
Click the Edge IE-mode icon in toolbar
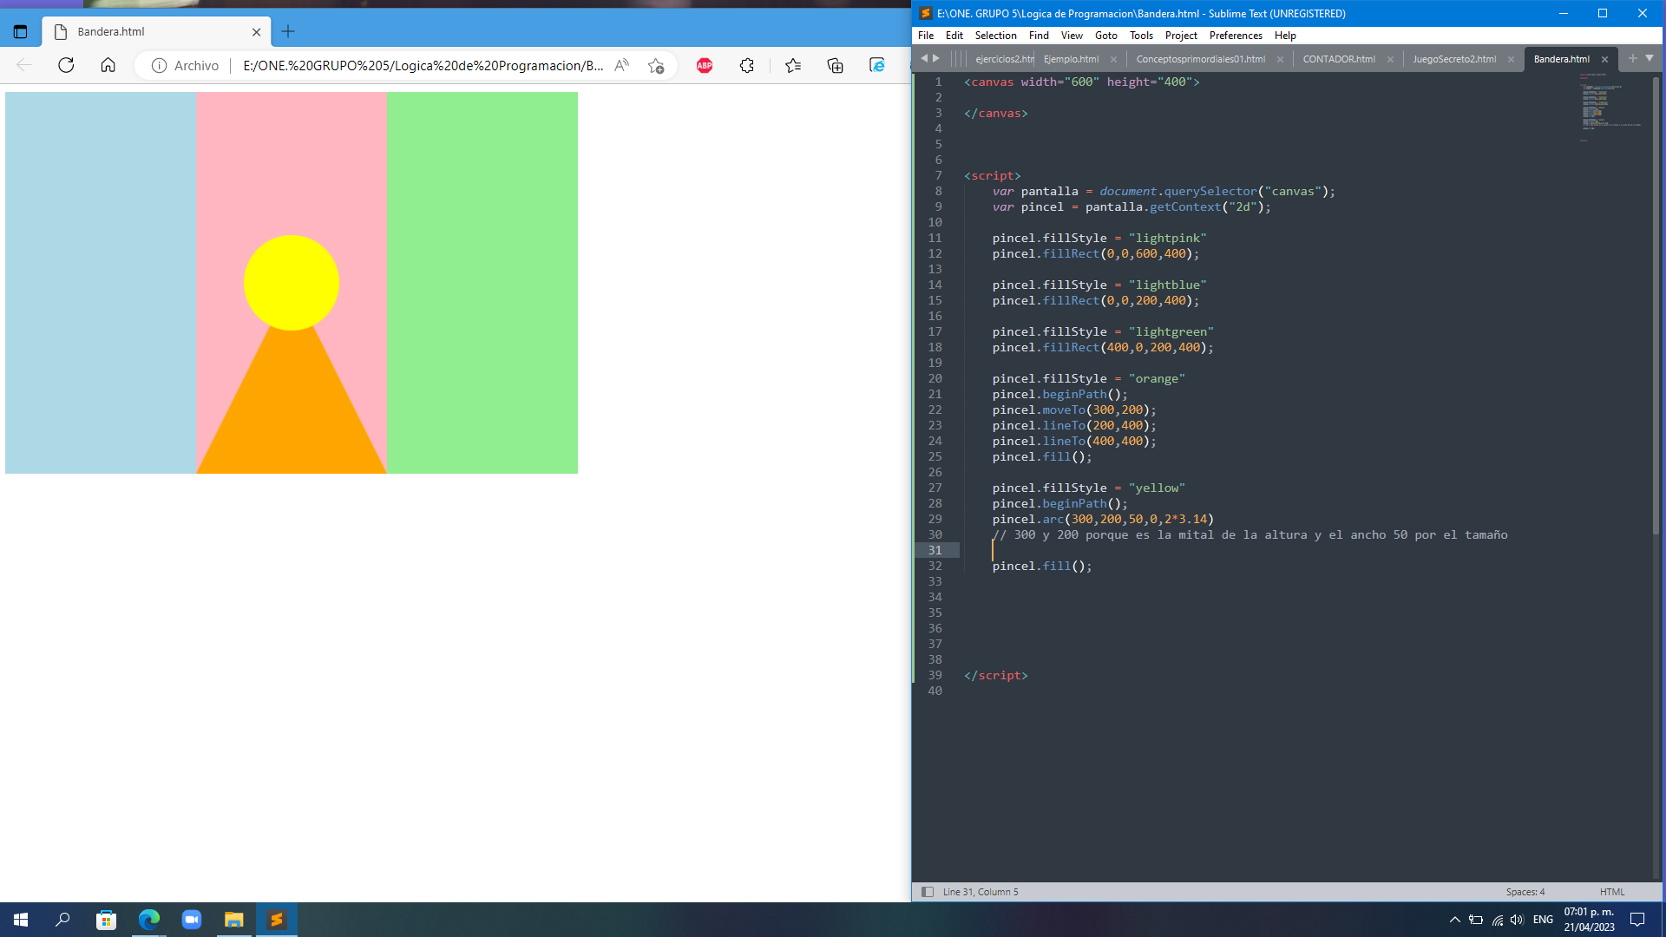877,65
